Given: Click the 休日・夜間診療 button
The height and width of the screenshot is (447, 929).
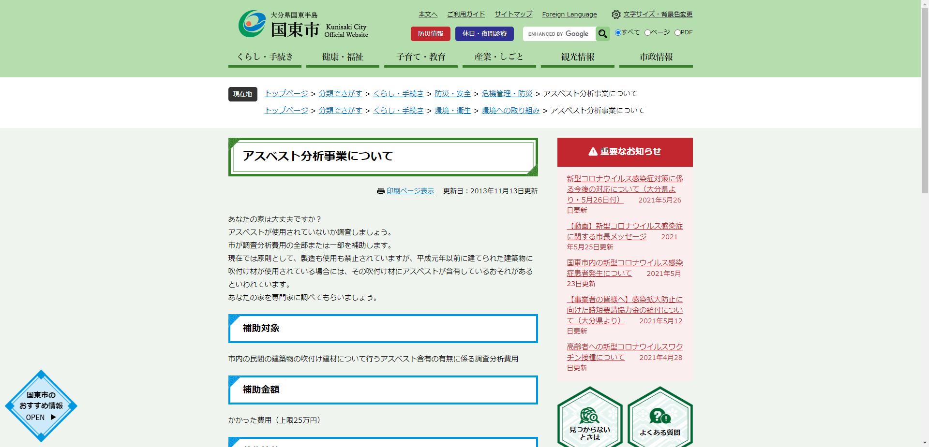Looking at the screenshot, I should pyautogui.click(x=484, y=34).
